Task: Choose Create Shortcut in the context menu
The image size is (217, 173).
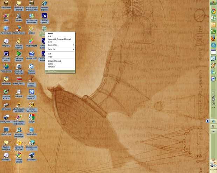Action: click(x=60, y=61)
